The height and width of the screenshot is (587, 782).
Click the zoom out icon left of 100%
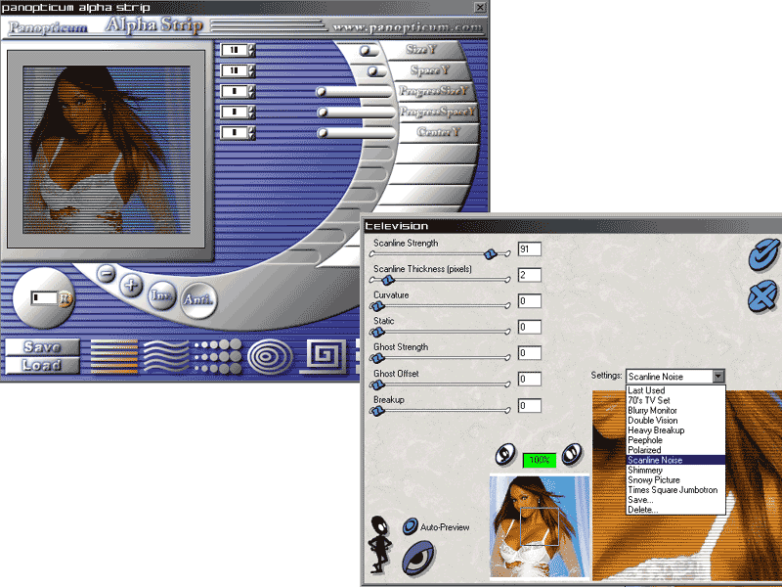click(504, 455)
